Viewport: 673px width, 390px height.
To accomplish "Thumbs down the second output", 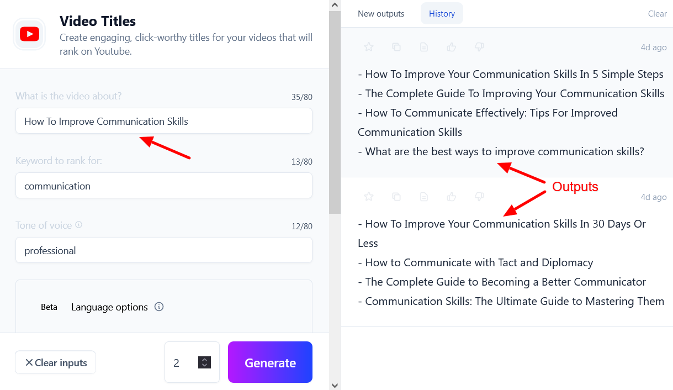I will pyautogui.click(x=479, y=197).
